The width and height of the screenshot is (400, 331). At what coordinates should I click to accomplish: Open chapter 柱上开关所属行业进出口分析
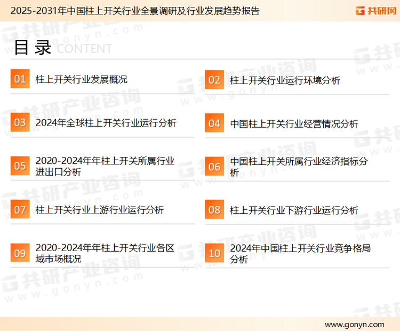coord(105,166)
